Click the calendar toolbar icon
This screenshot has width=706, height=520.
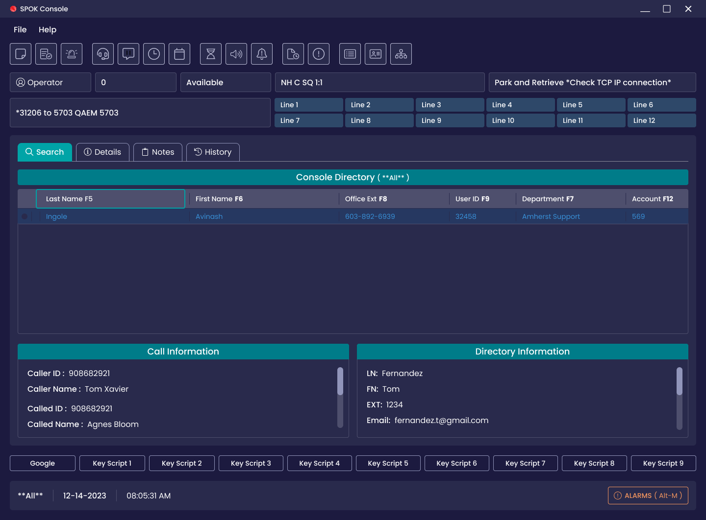point(179,54)
